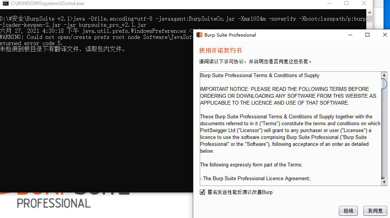390x218 pixels.
Task: Click 'The following expressly form part' line
Action: point(251,165)
